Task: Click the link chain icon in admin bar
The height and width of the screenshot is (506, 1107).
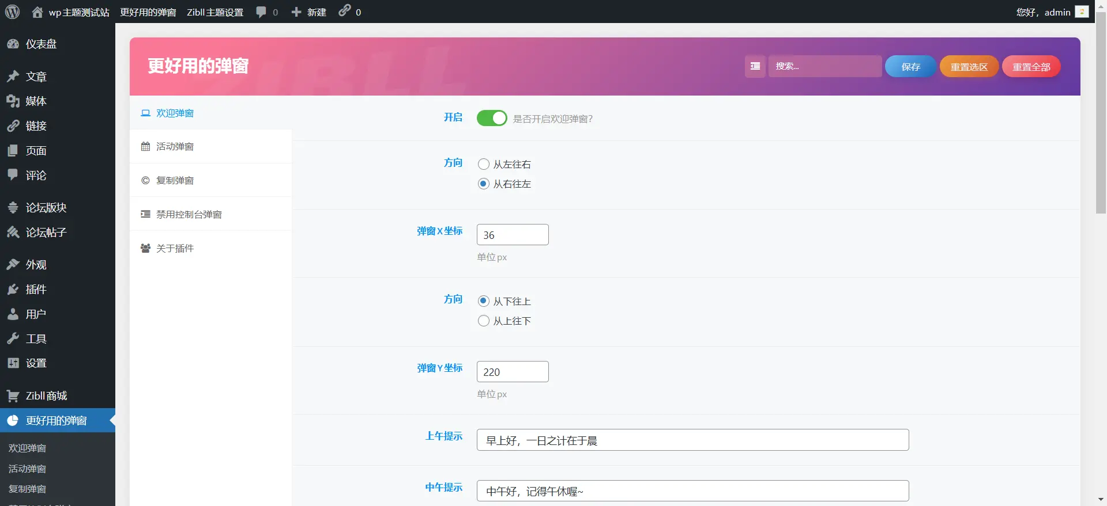Action: tap(344, 10)
